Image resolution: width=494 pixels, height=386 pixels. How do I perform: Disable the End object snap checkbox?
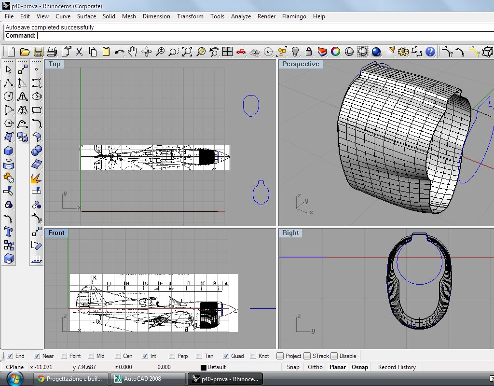click(x=10, y=356)
